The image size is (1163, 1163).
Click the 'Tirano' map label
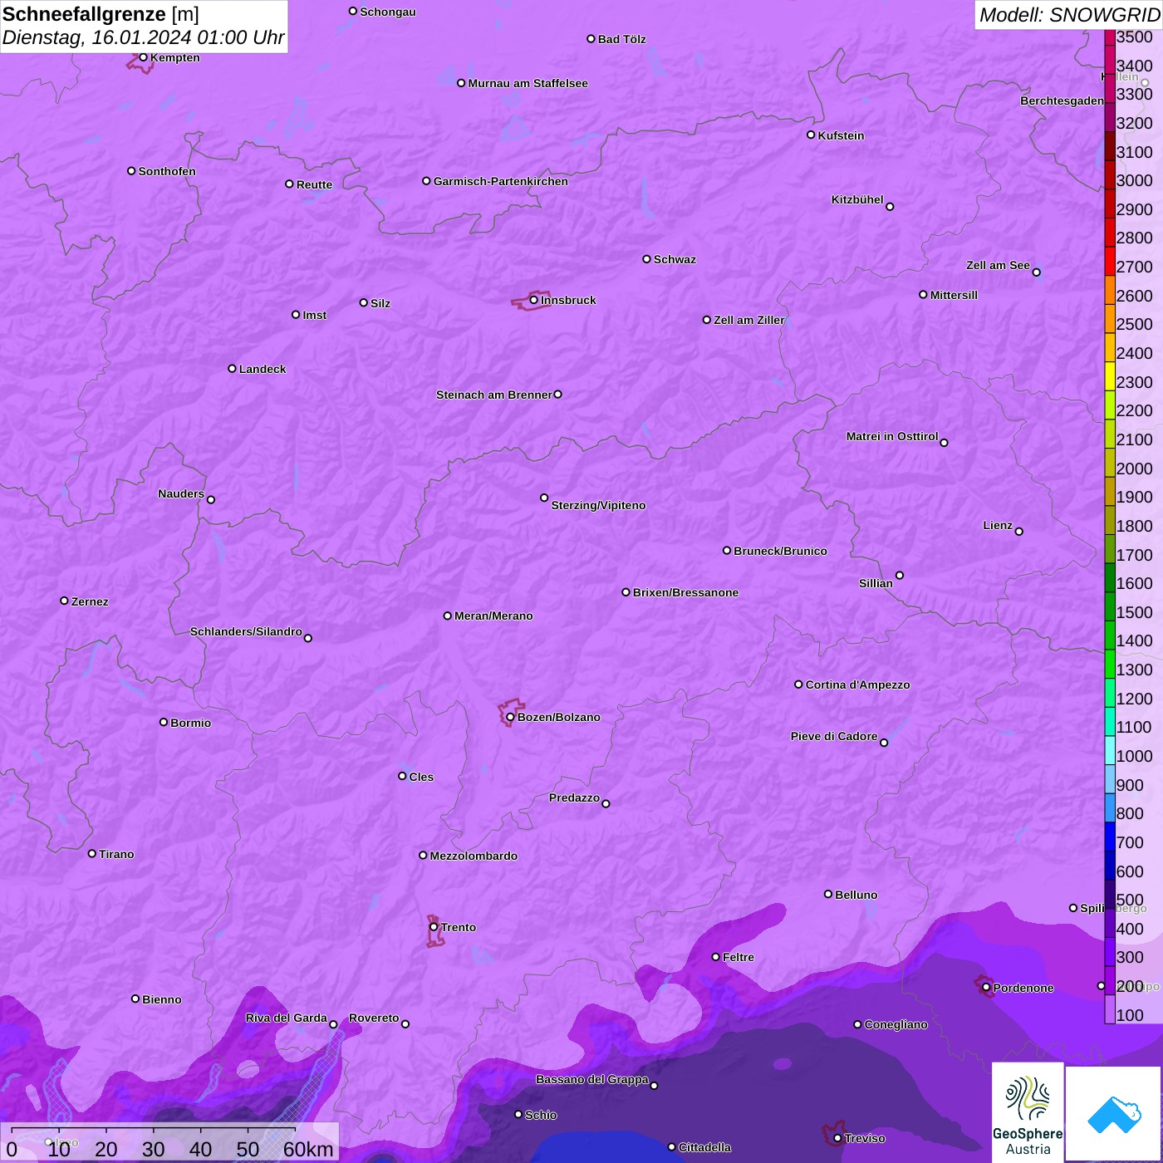(x=116, y=854)
